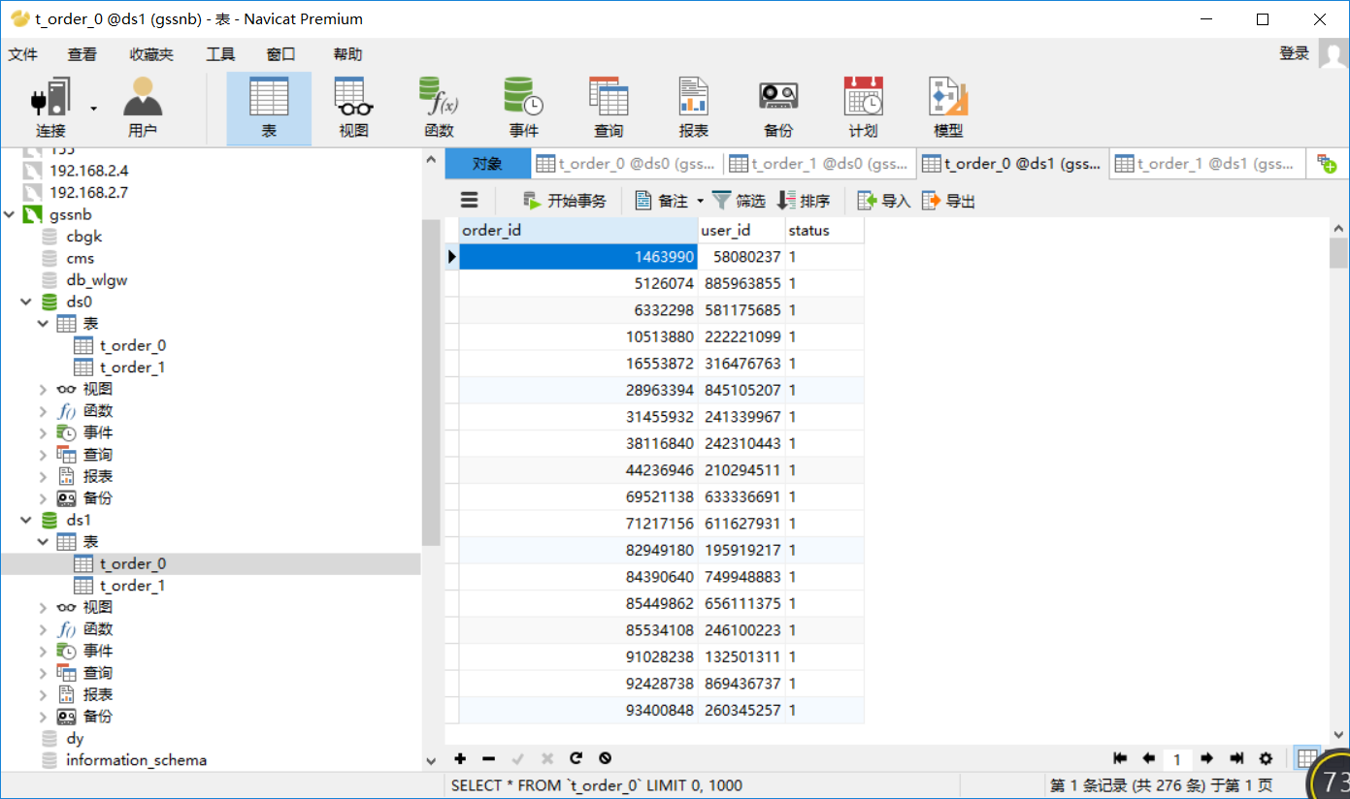This screenshot has width=1350, height=799.
Task: Open the Query (查询) toolbar icon
Action: click(x=609, y=108)
